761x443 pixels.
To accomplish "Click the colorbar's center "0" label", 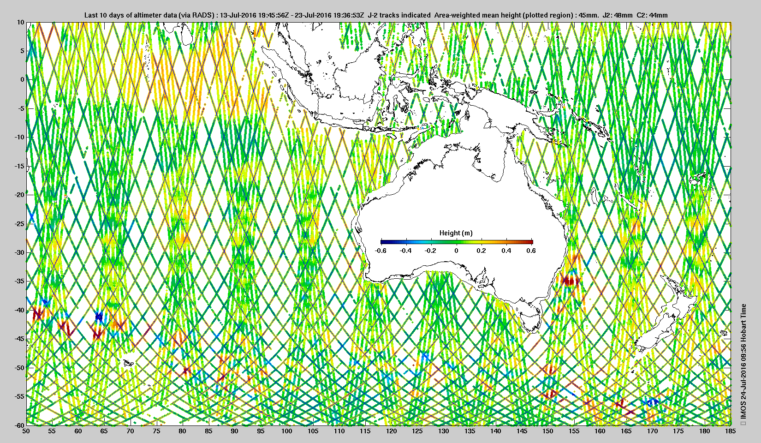I will 457,251.
